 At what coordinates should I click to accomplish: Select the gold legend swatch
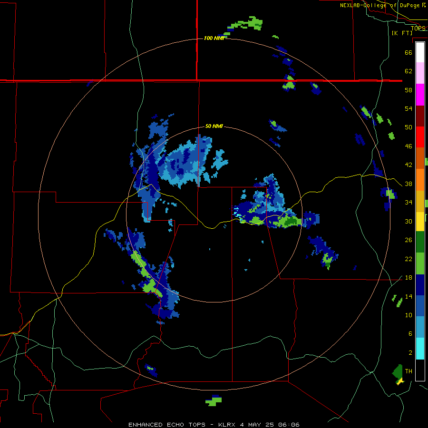[420, 201]
